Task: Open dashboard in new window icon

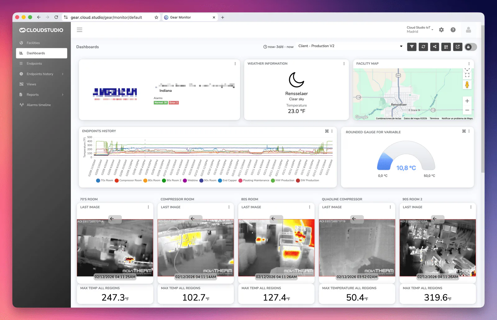Action: click(x=458, y=47)
